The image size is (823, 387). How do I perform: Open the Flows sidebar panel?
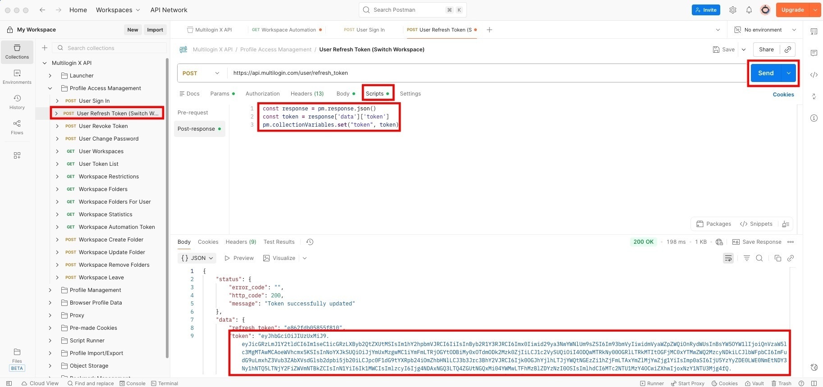pos(17,127)
